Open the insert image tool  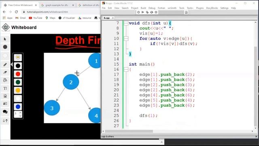(x=5, y=96)
